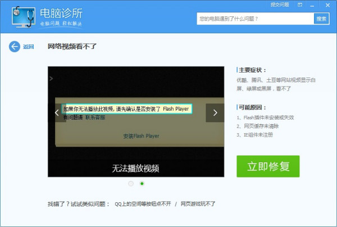Click the symptom description mentioning 优酷、腾讯
The height and width of the screenshot is (227, 337).
[276, 84]
